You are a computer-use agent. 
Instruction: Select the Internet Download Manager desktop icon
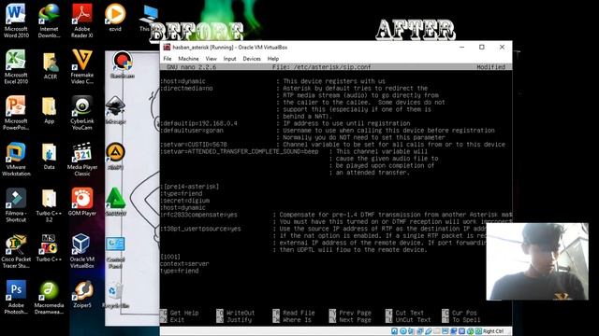pyautogui.click(x=49, y=20)
